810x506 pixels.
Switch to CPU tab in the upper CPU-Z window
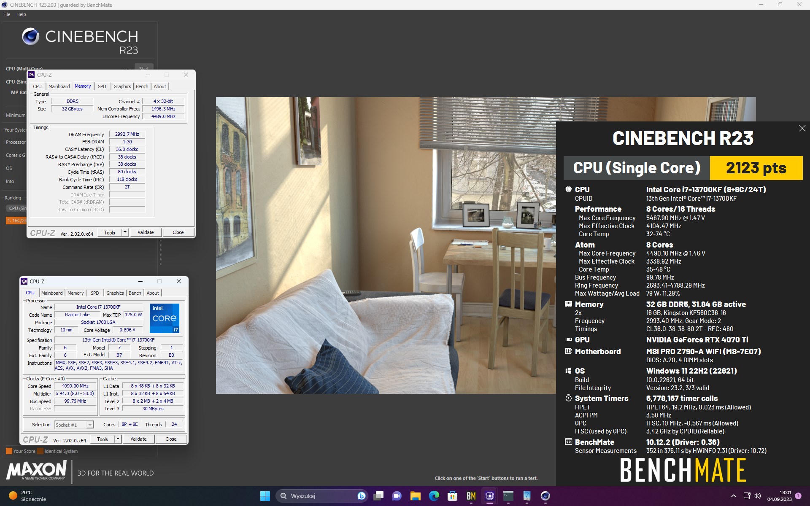click(38, 86)
